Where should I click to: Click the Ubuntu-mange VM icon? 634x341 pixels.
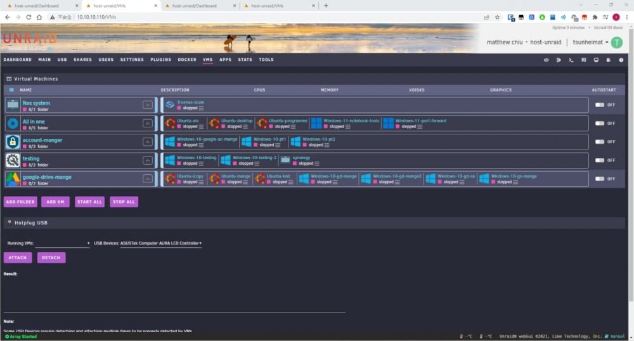pos(215,179)
